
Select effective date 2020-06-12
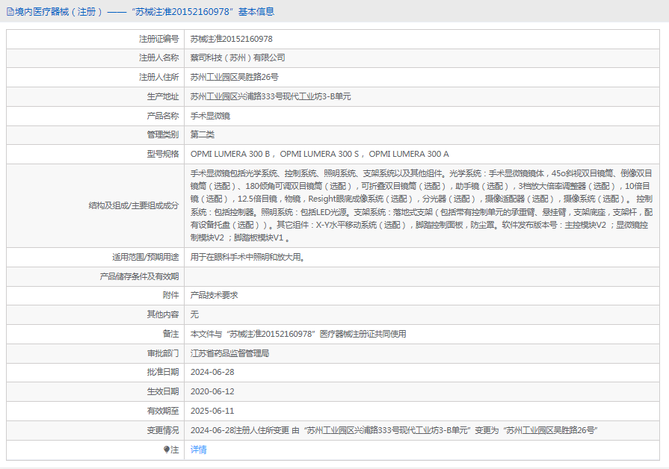[212, 391]
